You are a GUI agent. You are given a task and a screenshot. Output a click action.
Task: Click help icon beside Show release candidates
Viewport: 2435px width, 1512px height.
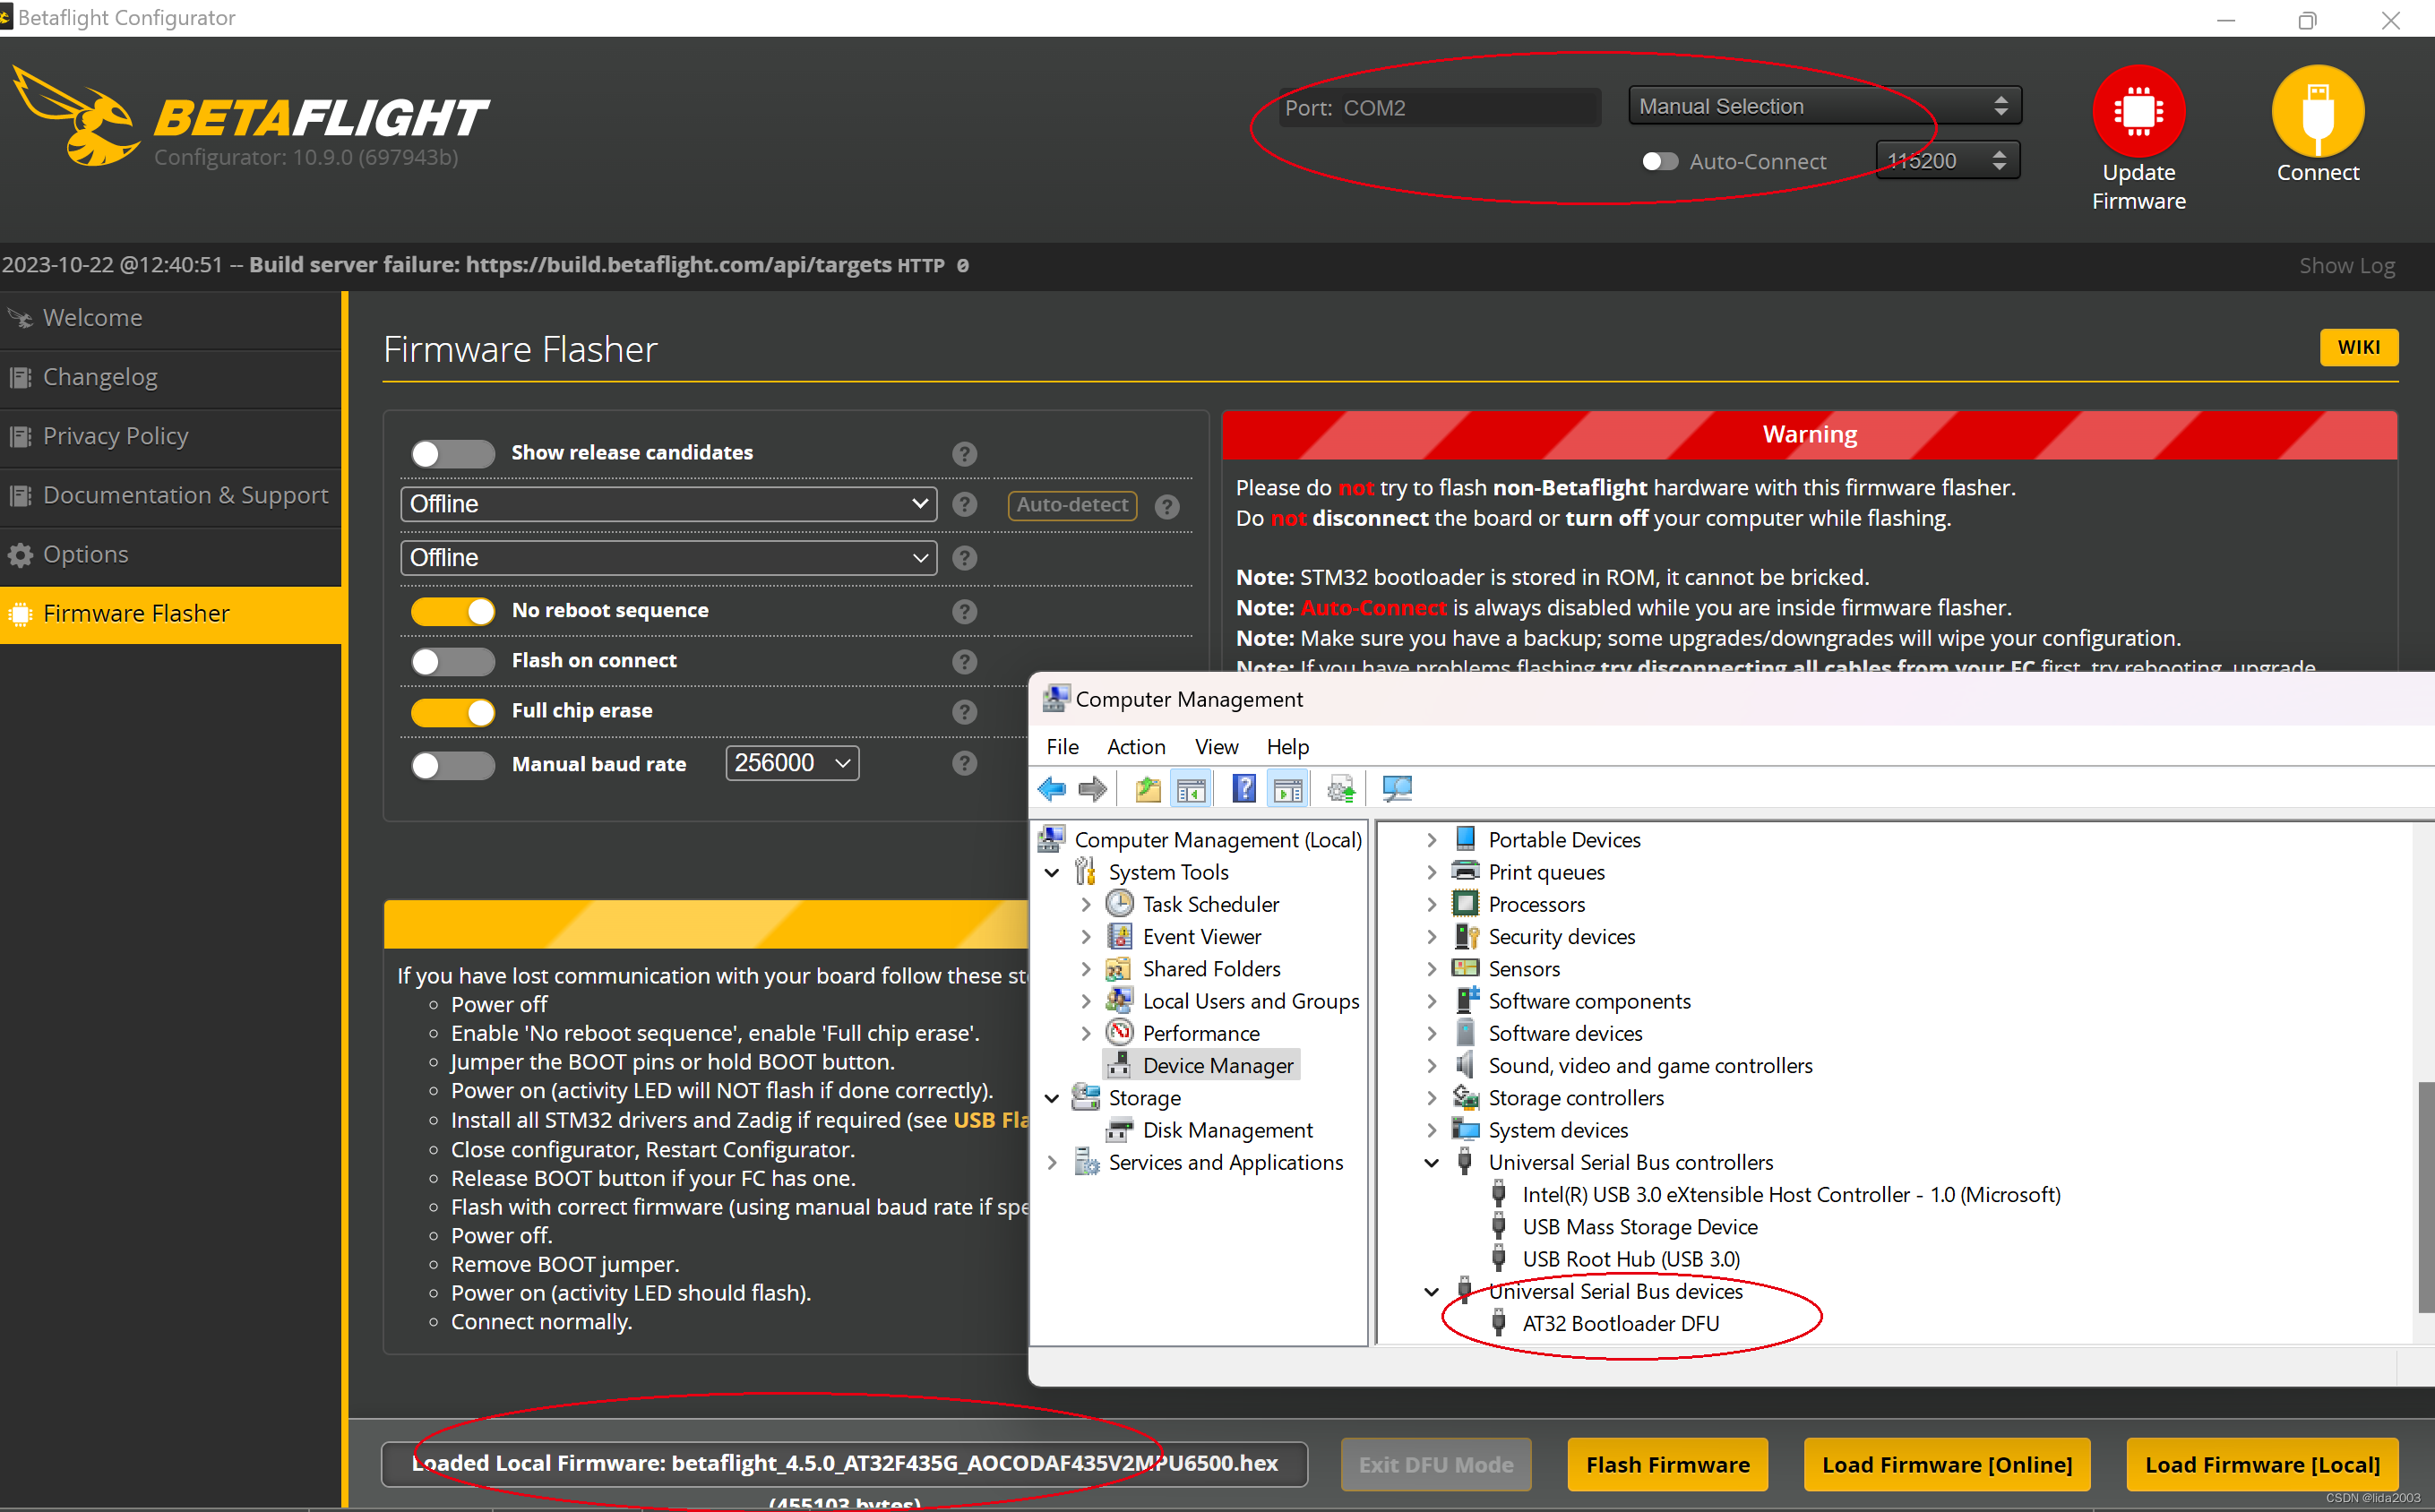tap(964, 454)
